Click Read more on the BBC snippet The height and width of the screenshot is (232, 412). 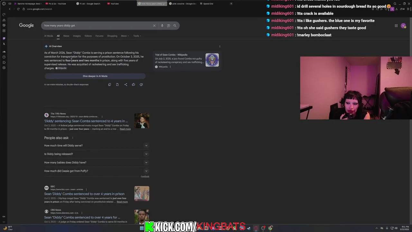pyautogui.click(x=122, y=202)
